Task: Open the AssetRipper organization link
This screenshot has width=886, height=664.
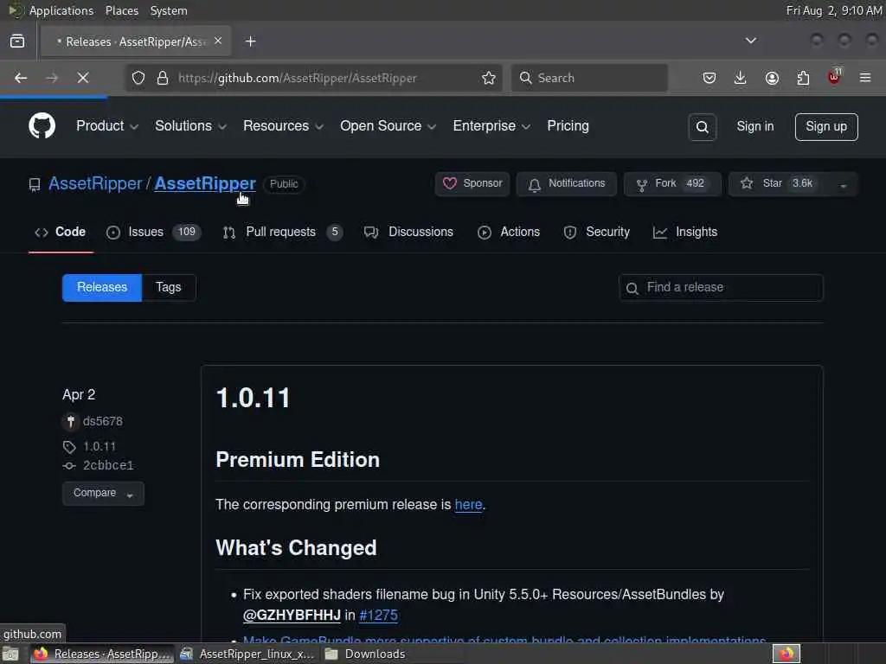Action: coord(95,183)
